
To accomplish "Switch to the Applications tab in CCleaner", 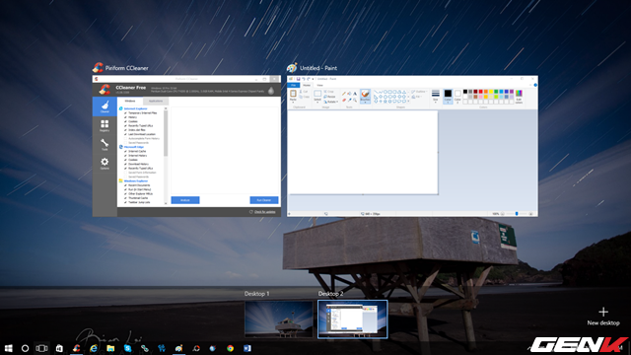I will (x=156, y=101).
